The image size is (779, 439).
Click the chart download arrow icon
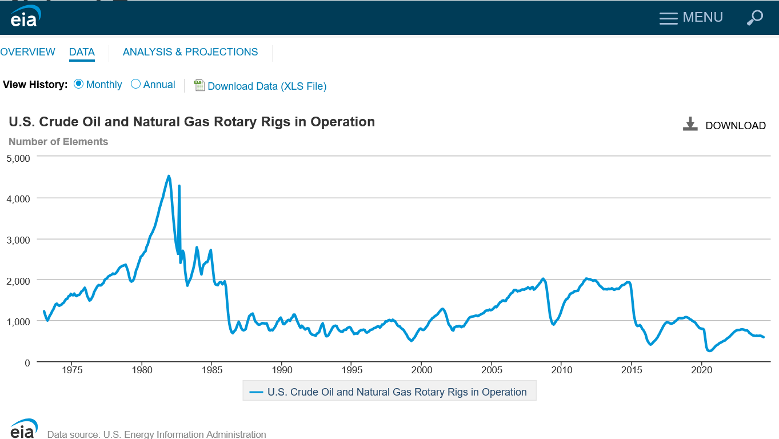pyautogui.click(x=690, y=124)
